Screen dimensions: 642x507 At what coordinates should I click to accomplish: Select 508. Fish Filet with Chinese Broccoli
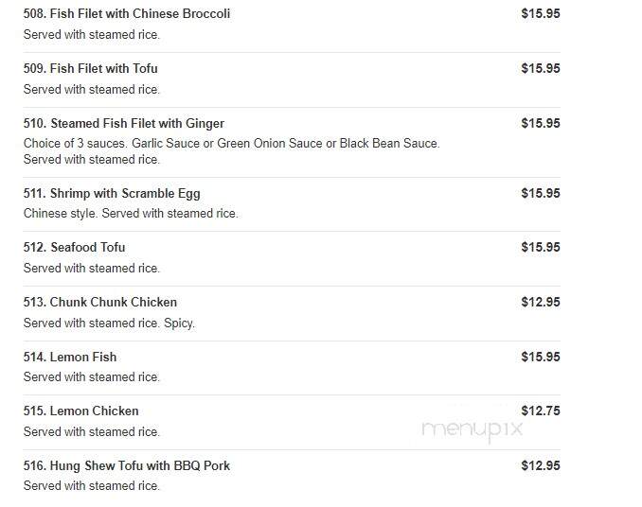click(127, 14)
